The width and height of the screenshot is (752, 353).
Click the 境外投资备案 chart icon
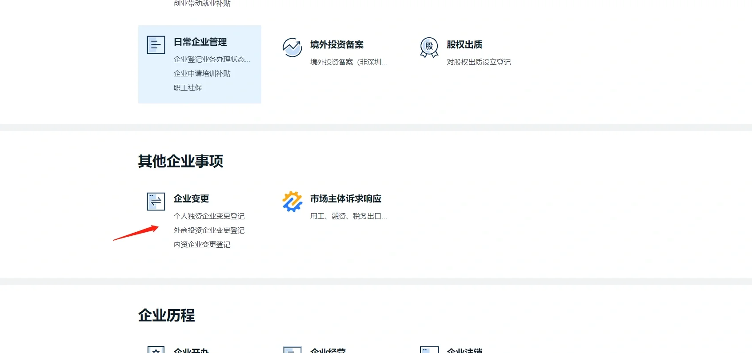click(x=292, y=48)
